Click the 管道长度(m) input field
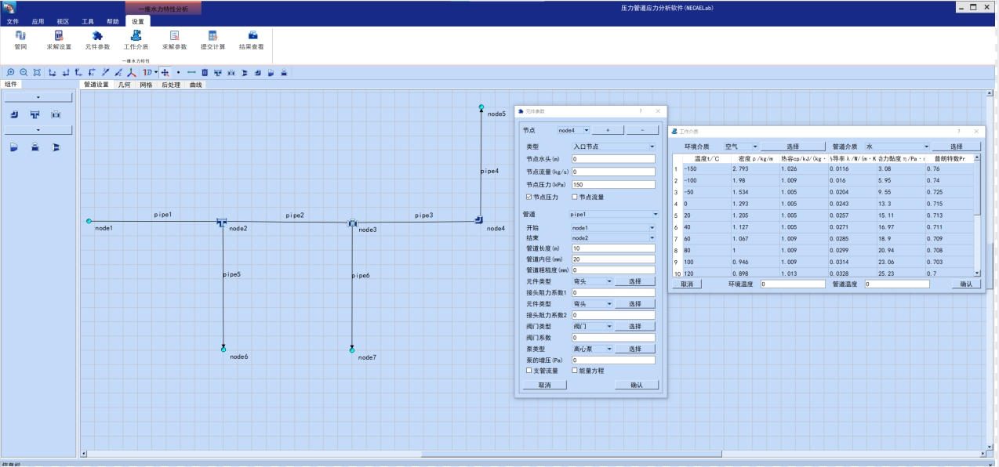The height and width of the screenshot is (467, 999). 613,248
